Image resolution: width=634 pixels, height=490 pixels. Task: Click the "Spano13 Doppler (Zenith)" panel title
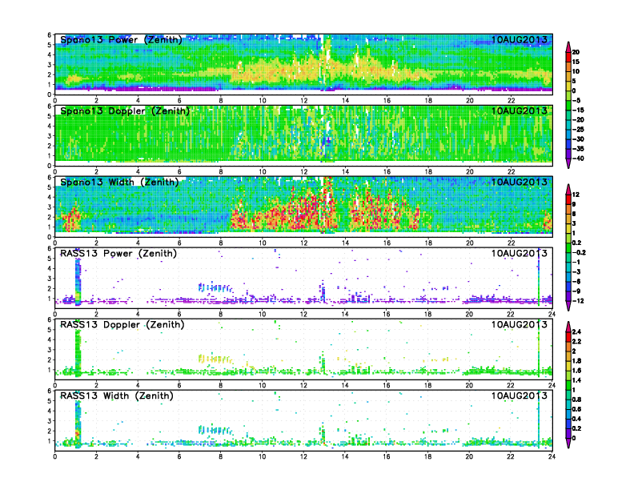click(125, 110)
